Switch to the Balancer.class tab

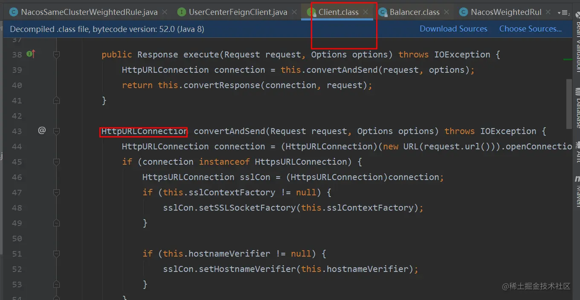[415, 12]
